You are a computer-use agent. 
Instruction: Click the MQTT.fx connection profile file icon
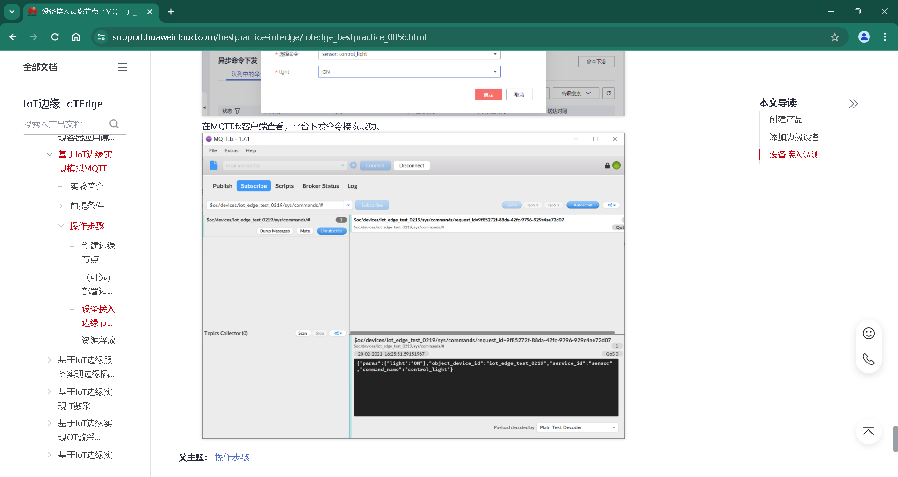coord(214,165)
